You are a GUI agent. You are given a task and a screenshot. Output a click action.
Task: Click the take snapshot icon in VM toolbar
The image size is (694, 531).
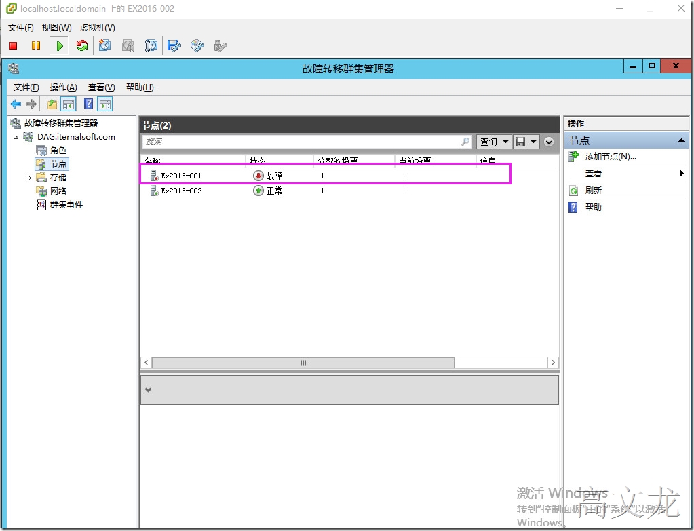point(105,45)
